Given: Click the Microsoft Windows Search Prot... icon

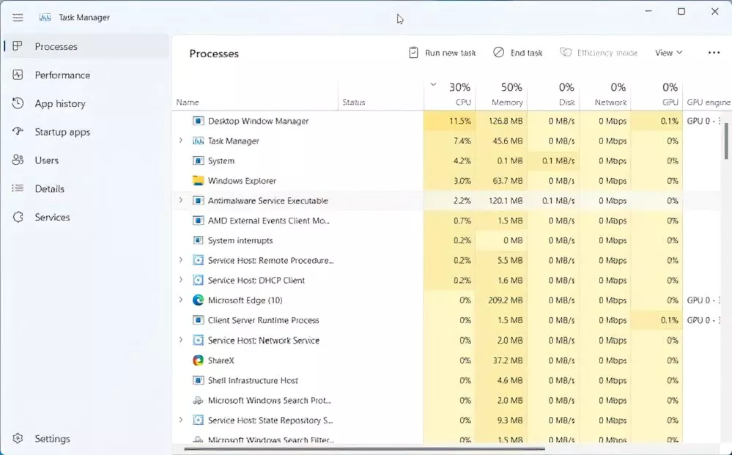Looking at the screenshot, I should [198, 400].
